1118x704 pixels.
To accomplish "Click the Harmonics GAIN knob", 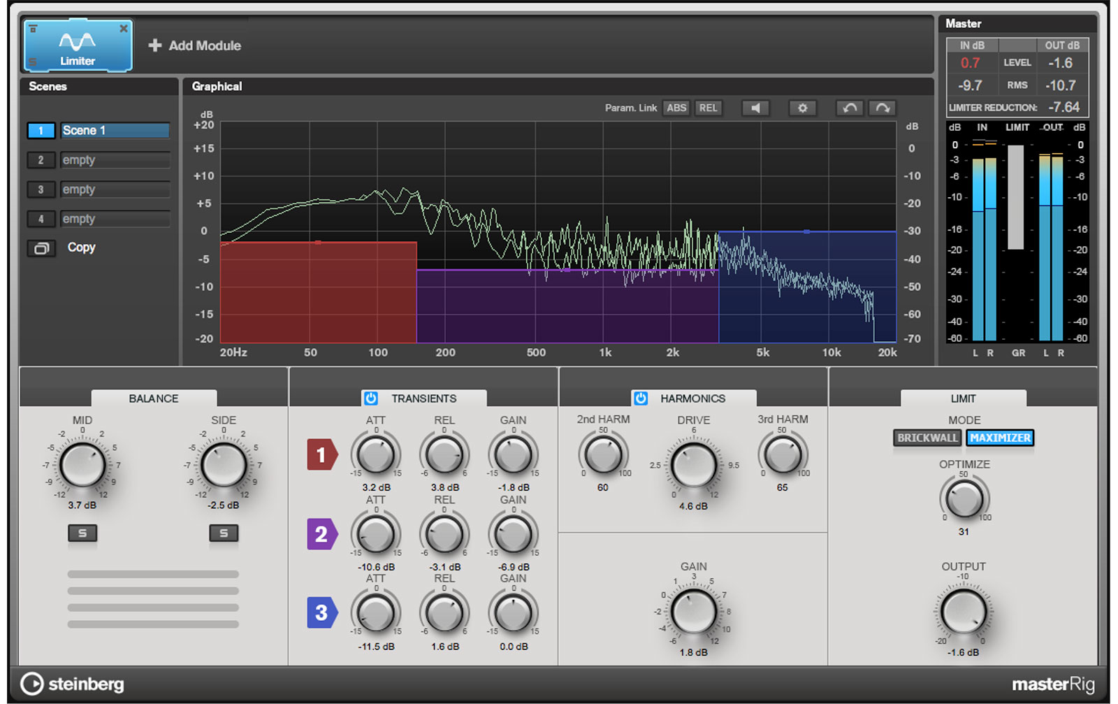I will (693, 611).
